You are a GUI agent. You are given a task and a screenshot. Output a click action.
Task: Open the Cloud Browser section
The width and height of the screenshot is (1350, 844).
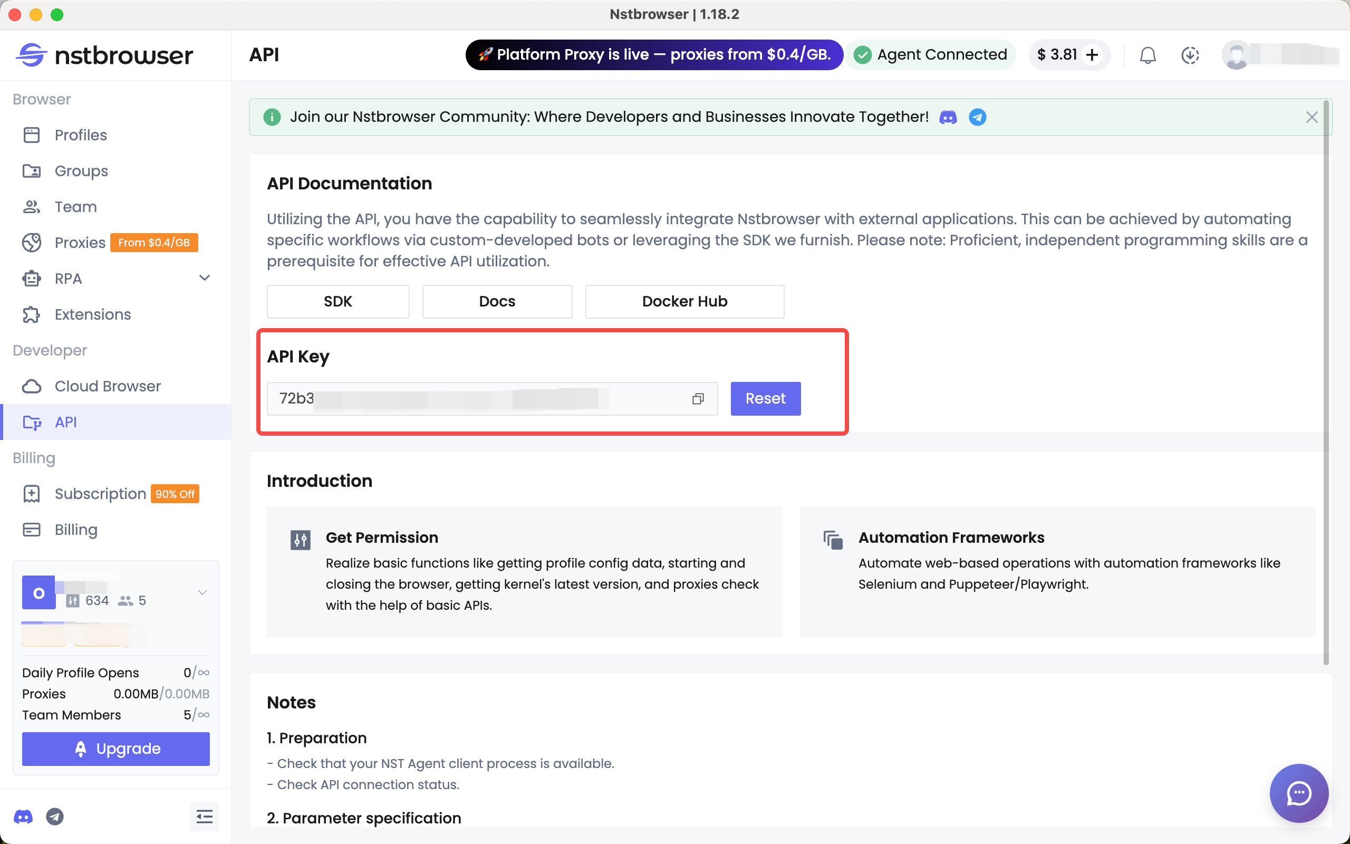click(x=107, y=386)
